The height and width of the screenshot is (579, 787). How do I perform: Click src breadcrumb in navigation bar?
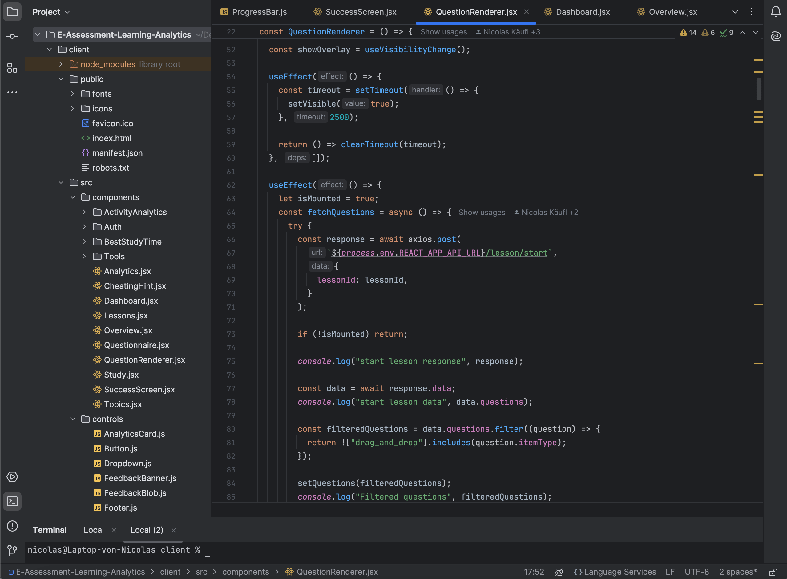click(x=201, y=572)
